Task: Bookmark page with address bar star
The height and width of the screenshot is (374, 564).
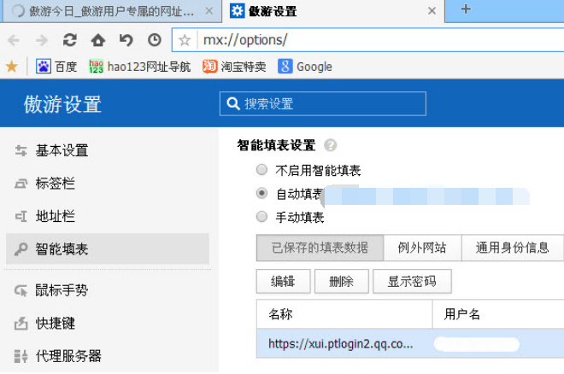Action: 185,40
